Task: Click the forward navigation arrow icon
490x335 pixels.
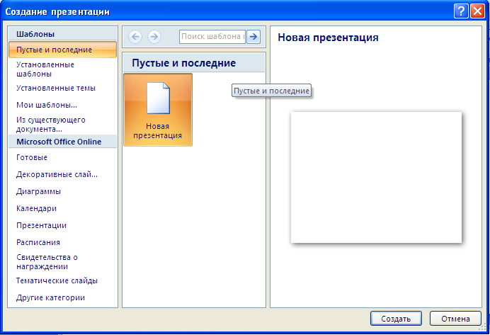Action: tap(154, 37)
